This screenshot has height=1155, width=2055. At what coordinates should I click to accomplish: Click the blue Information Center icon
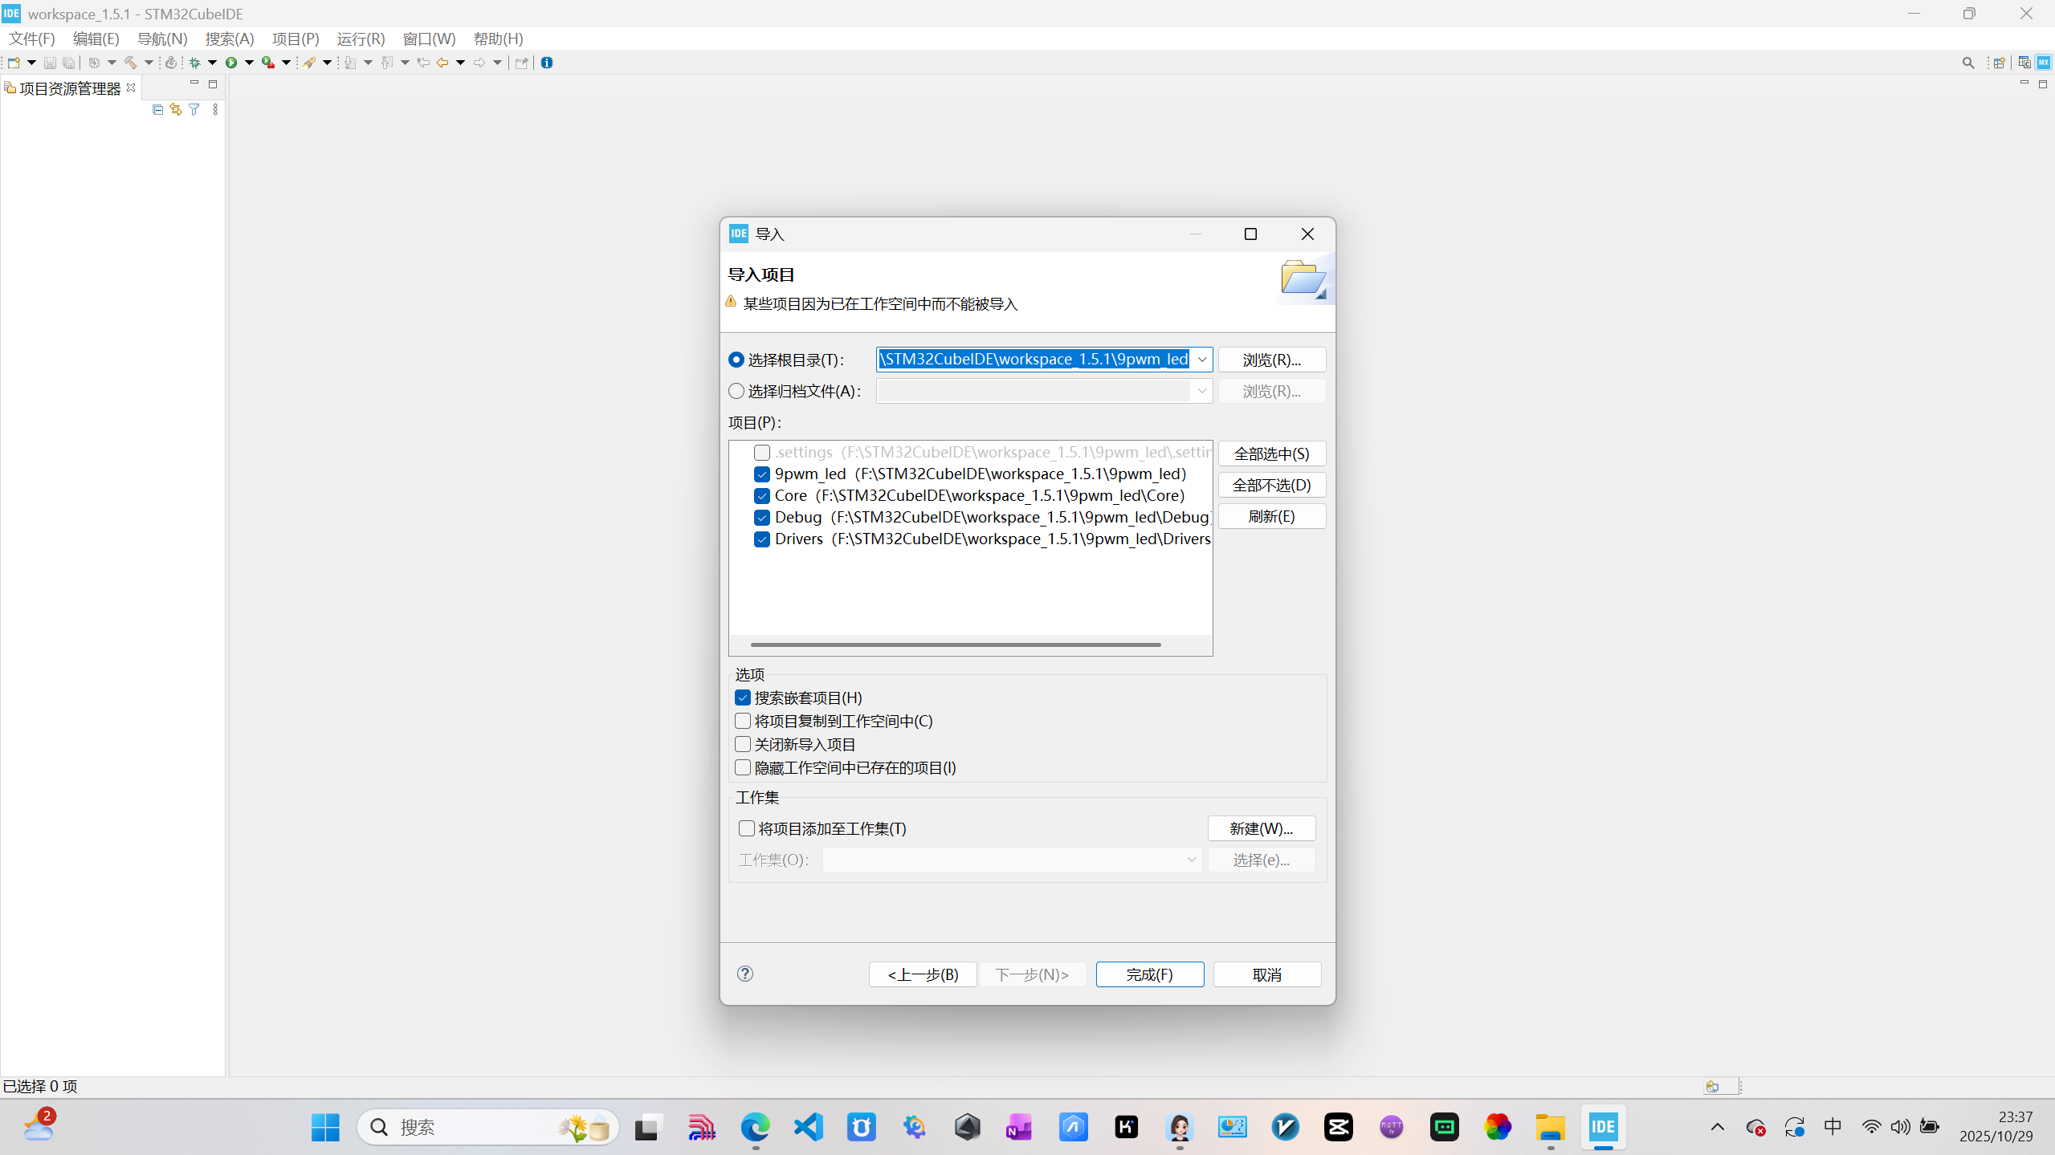547,63
